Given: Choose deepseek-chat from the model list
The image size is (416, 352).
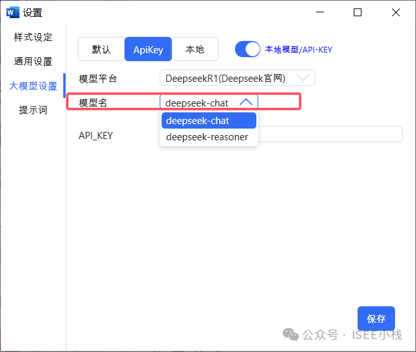Looking at the screenshot, I should [209, 121].
